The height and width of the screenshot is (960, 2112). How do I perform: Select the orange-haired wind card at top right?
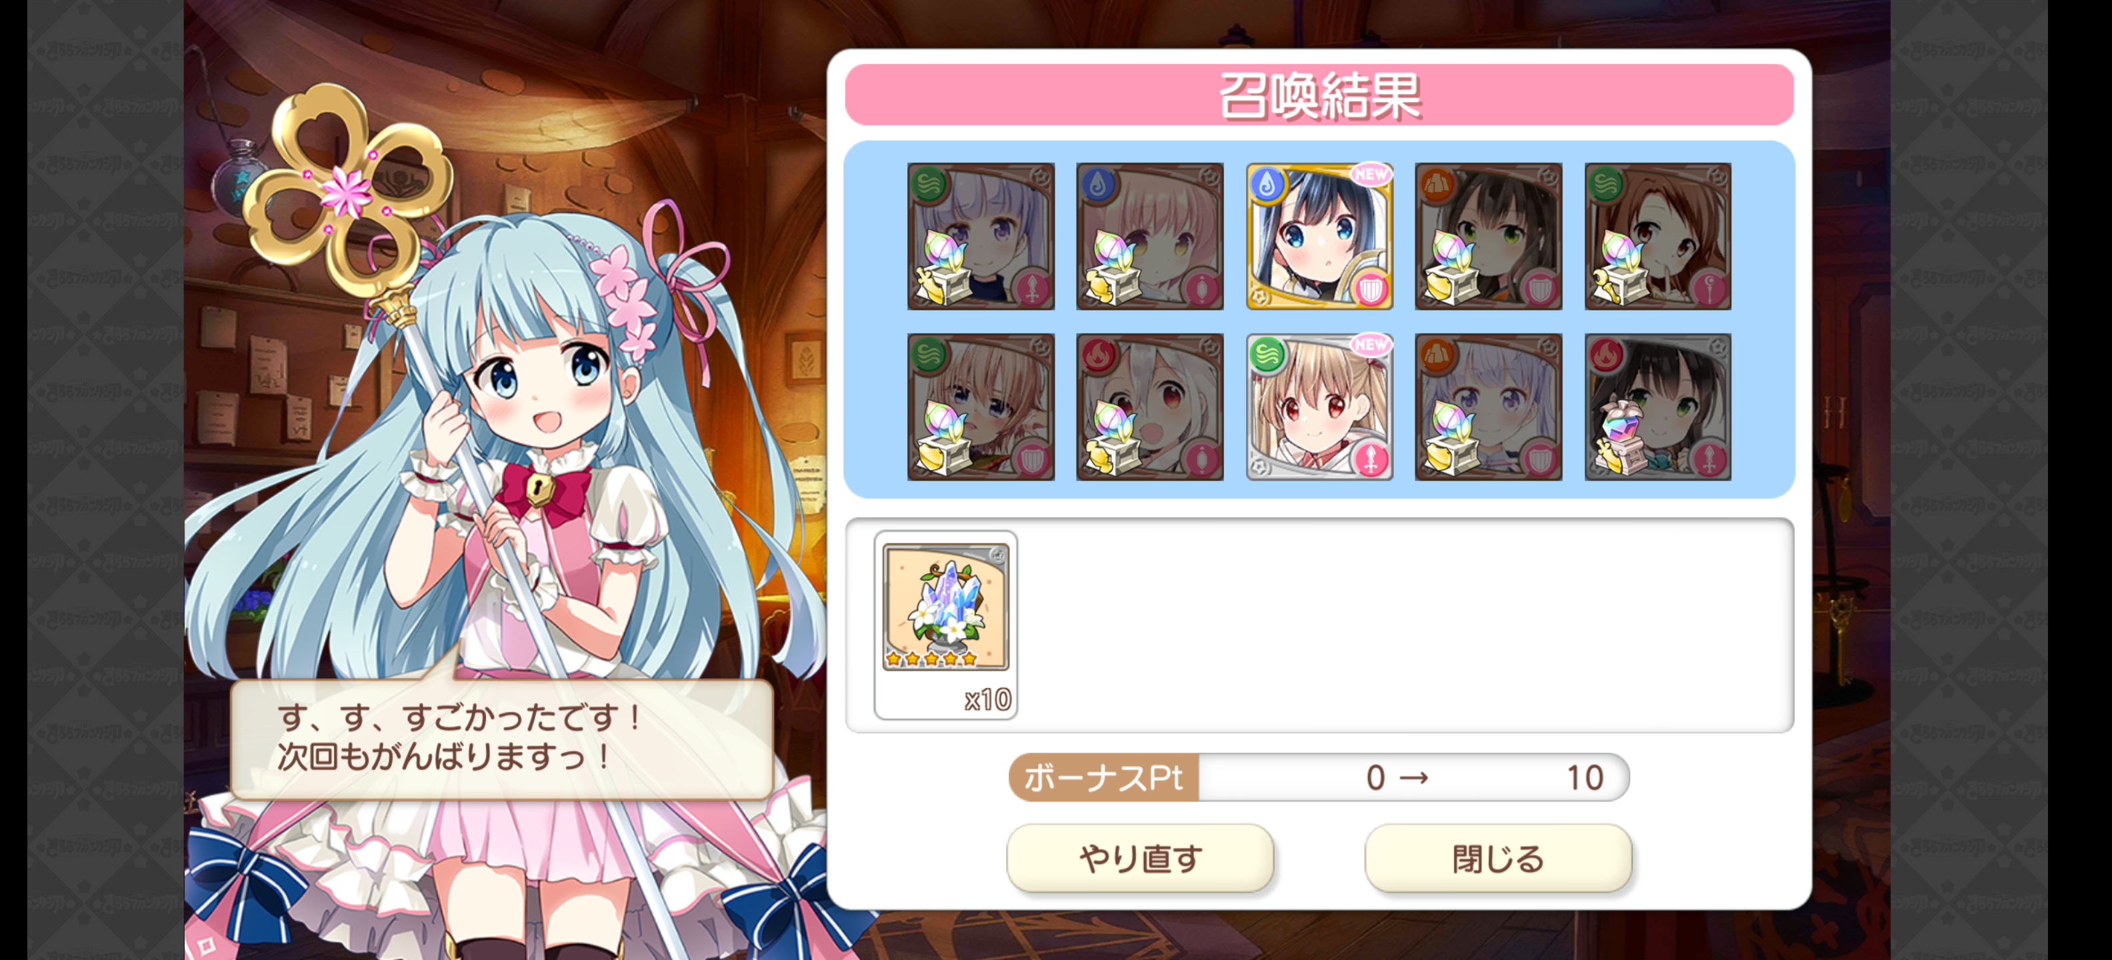(x=1658, y=236)
